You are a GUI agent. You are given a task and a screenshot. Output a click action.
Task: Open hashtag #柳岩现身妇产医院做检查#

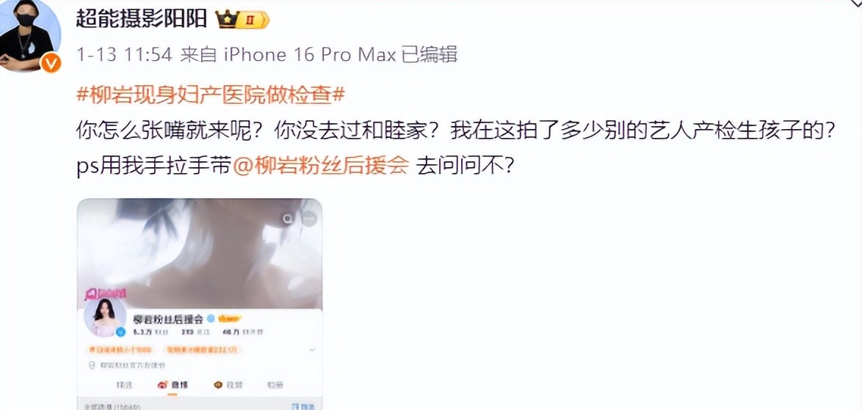(x=210, y=96)
